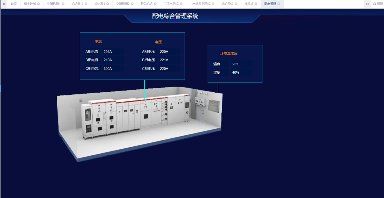Viewport: 384px width, 198px height.
Task: Open the 首页 home tab
Action: click(x=14, y=4)
